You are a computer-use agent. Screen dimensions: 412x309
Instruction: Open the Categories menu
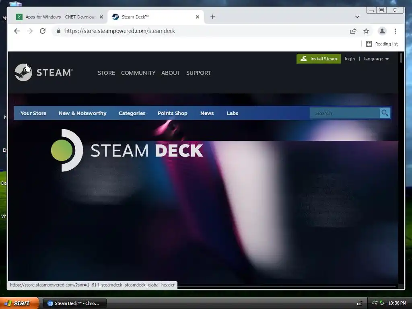132,113
